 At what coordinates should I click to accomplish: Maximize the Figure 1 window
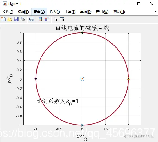pyautogui.click(x=139, y=4)
